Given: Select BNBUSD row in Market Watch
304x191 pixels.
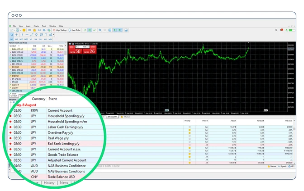Looking at the screenshot, I should pyautogui.click(x=37, y=76).
